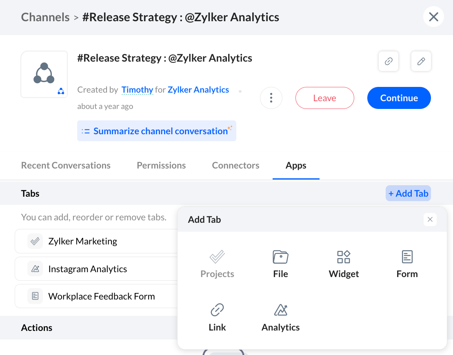Click the Actions section header
The height and width of the screenshot is (355, 453).
click(x=37, y=328)
